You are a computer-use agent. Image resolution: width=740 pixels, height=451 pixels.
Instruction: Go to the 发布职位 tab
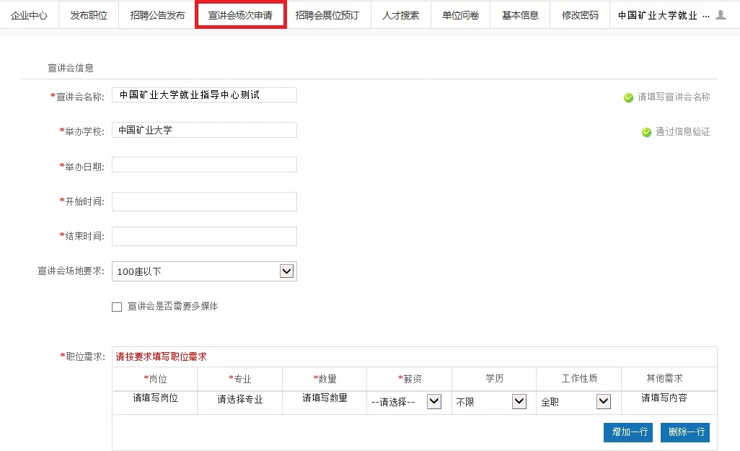[x=89, y=15]
